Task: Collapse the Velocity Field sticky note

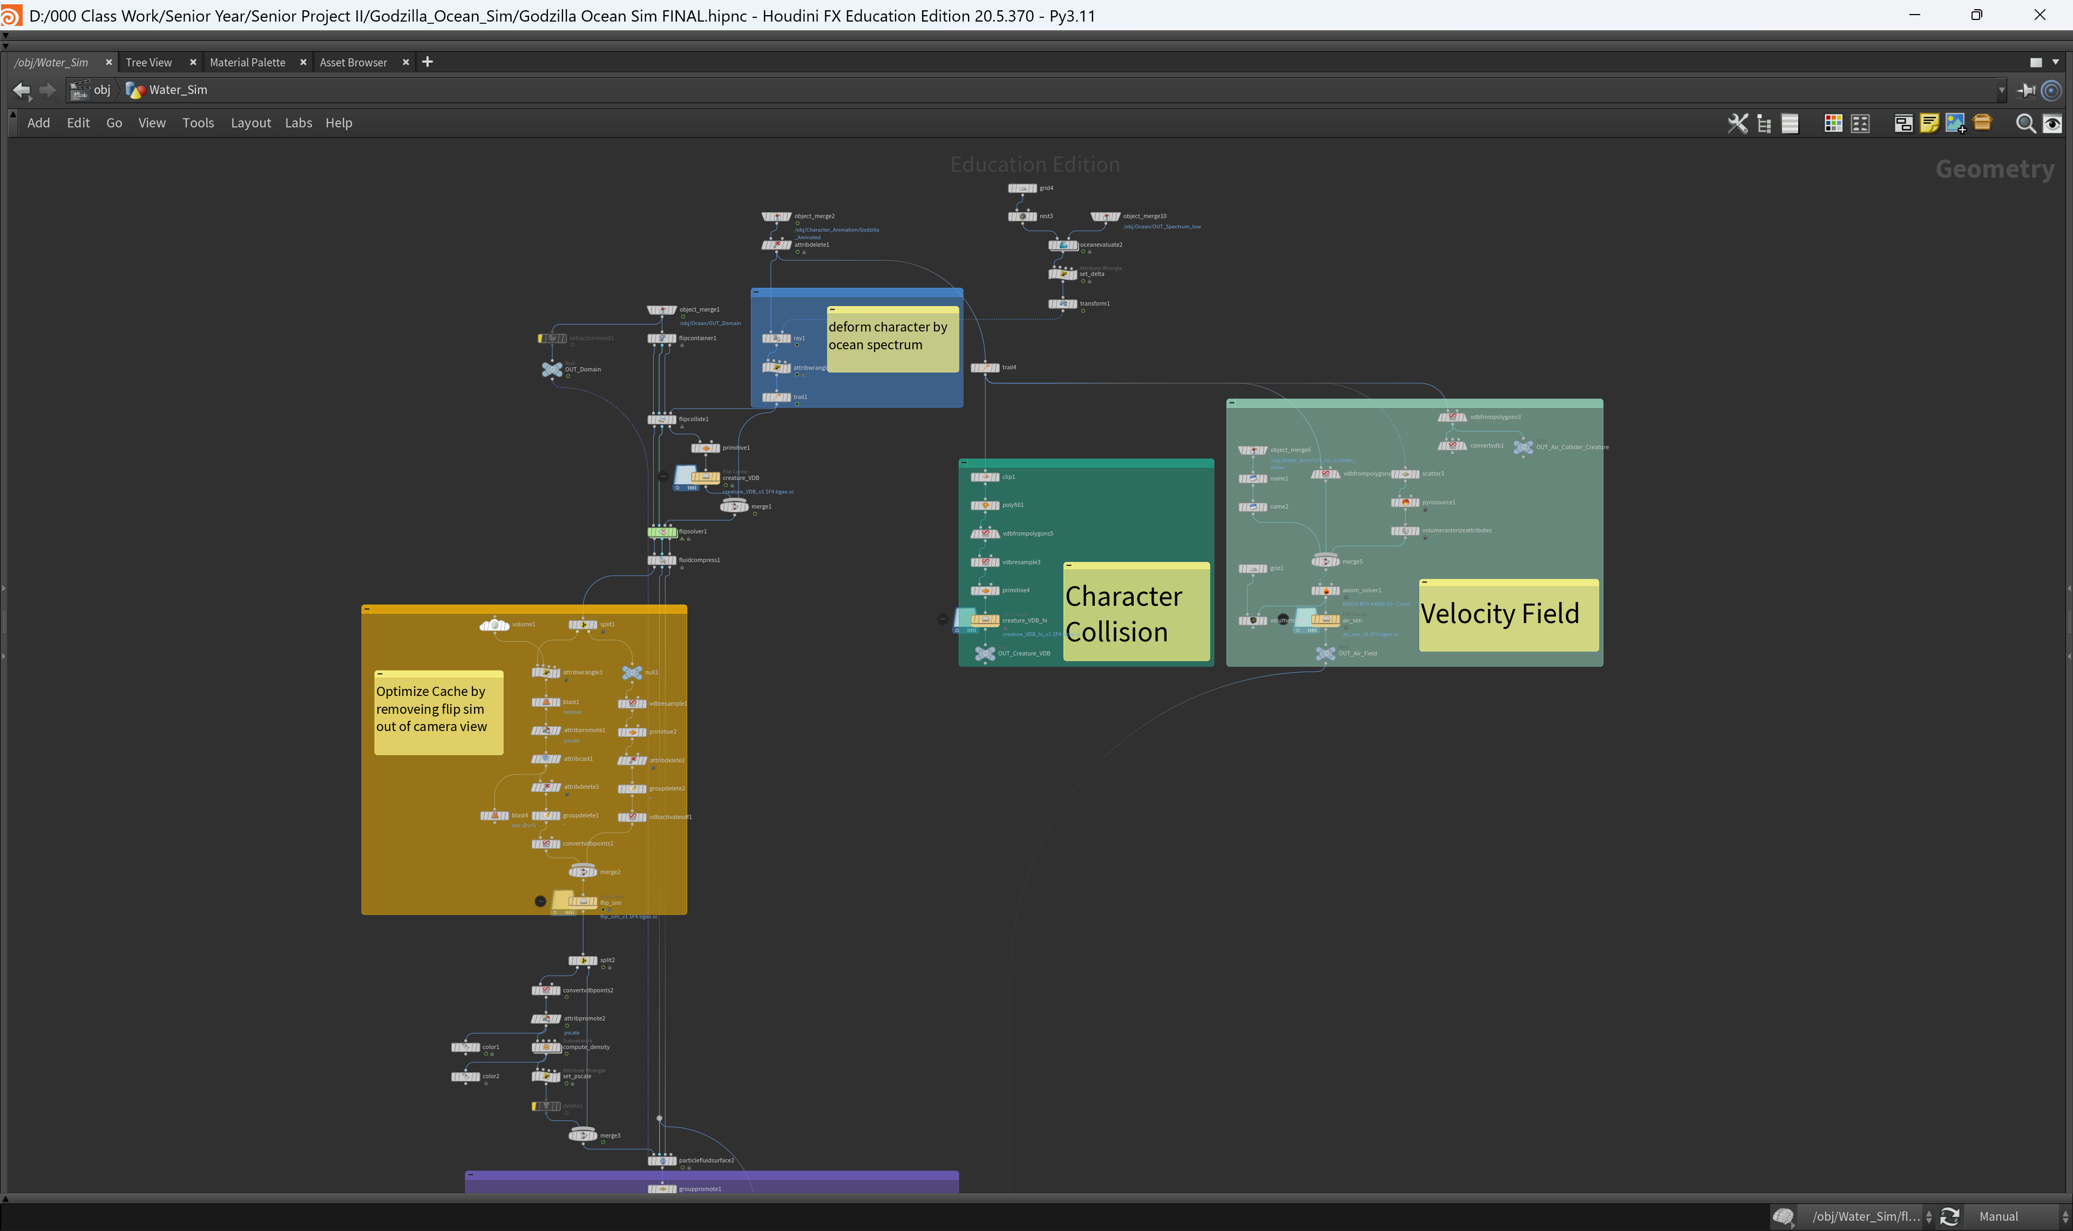Action: [1425, 583]
